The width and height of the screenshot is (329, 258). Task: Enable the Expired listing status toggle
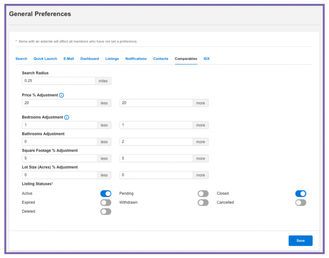click(x=106, y=202)
